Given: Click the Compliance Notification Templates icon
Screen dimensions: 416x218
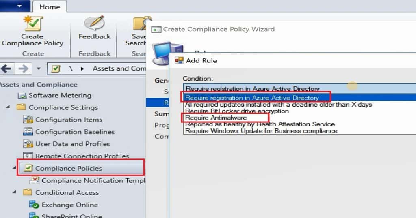Looking at the screenshot, I should pos(34,180).
